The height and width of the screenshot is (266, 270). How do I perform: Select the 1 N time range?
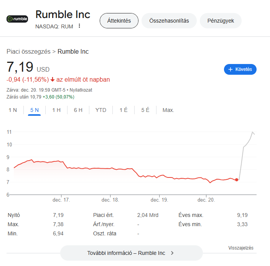(x=13, y=110)
